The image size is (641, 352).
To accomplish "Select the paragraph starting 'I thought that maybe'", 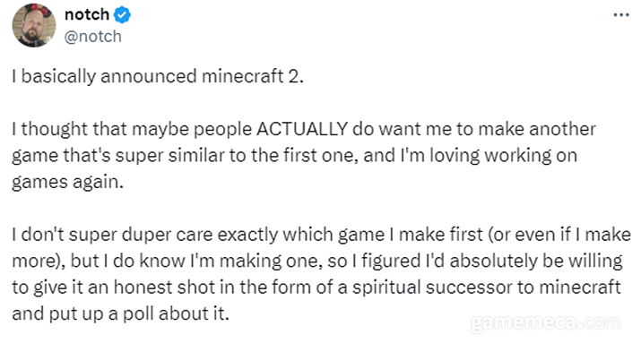I will tap(304, 156).
